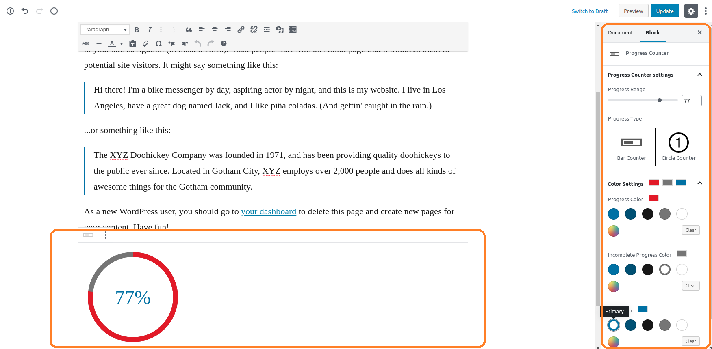Click the Preview button
The image size is (712, 349).
click(633, 11)
